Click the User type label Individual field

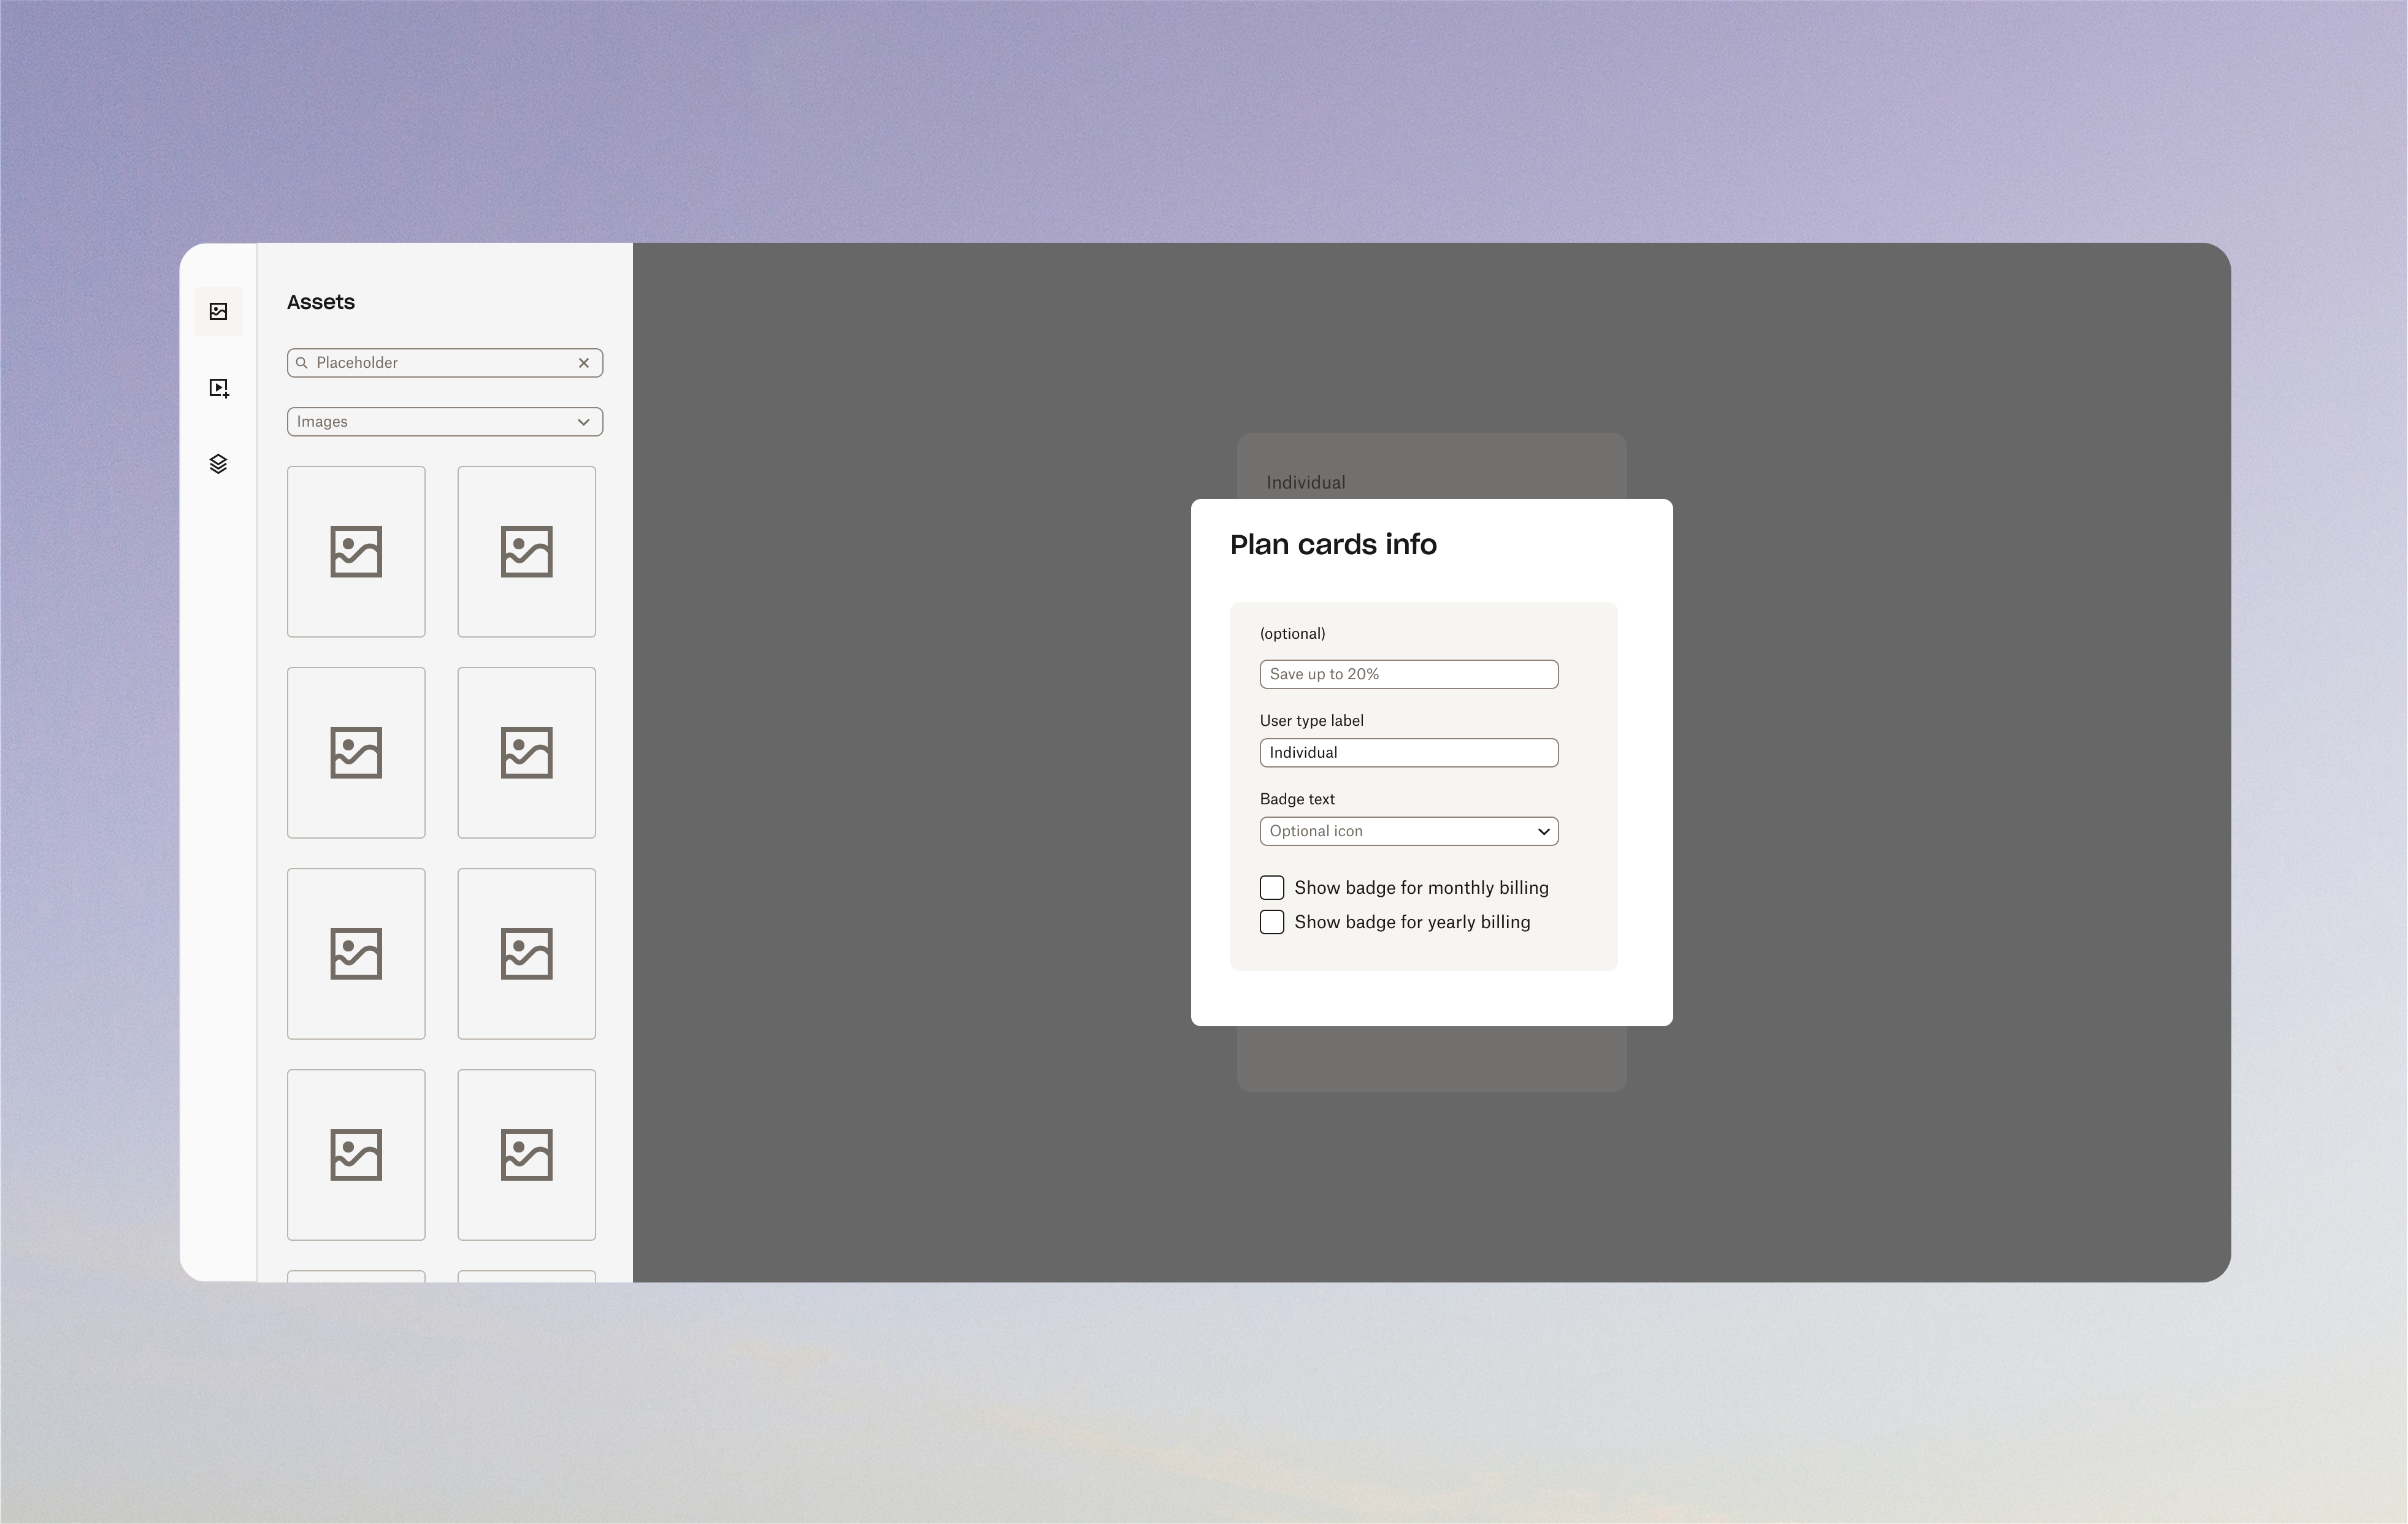[x=1408, y=753]
